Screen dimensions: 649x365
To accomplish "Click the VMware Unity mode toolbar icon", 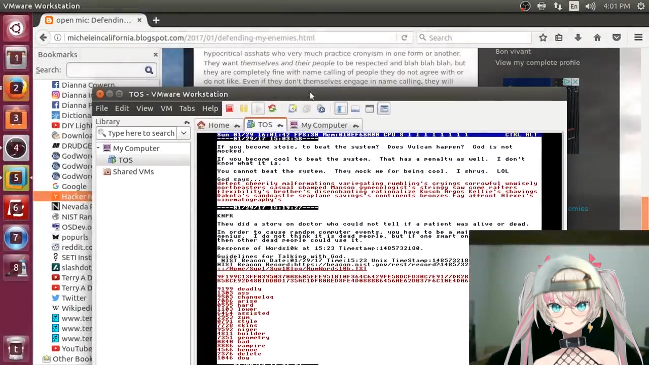I will click(x=384, y=108).
